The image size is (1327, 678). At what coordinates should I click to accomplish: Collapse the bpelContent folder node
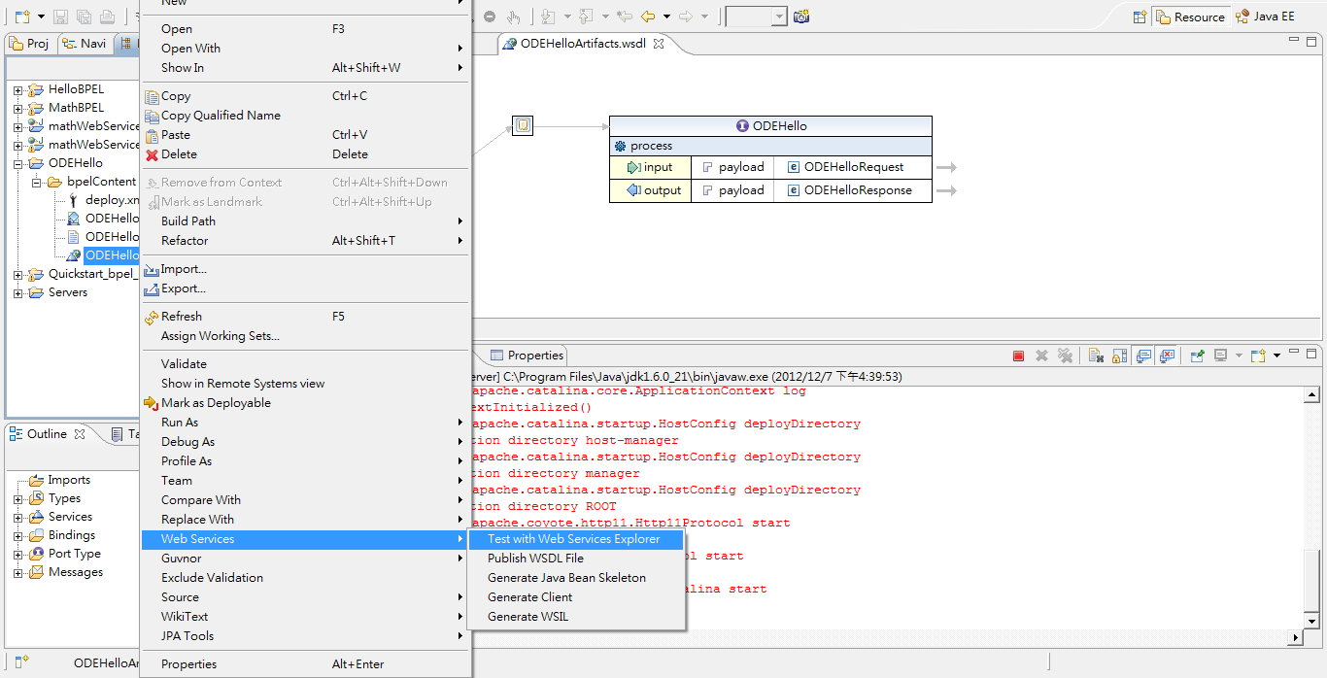[36, 182]
